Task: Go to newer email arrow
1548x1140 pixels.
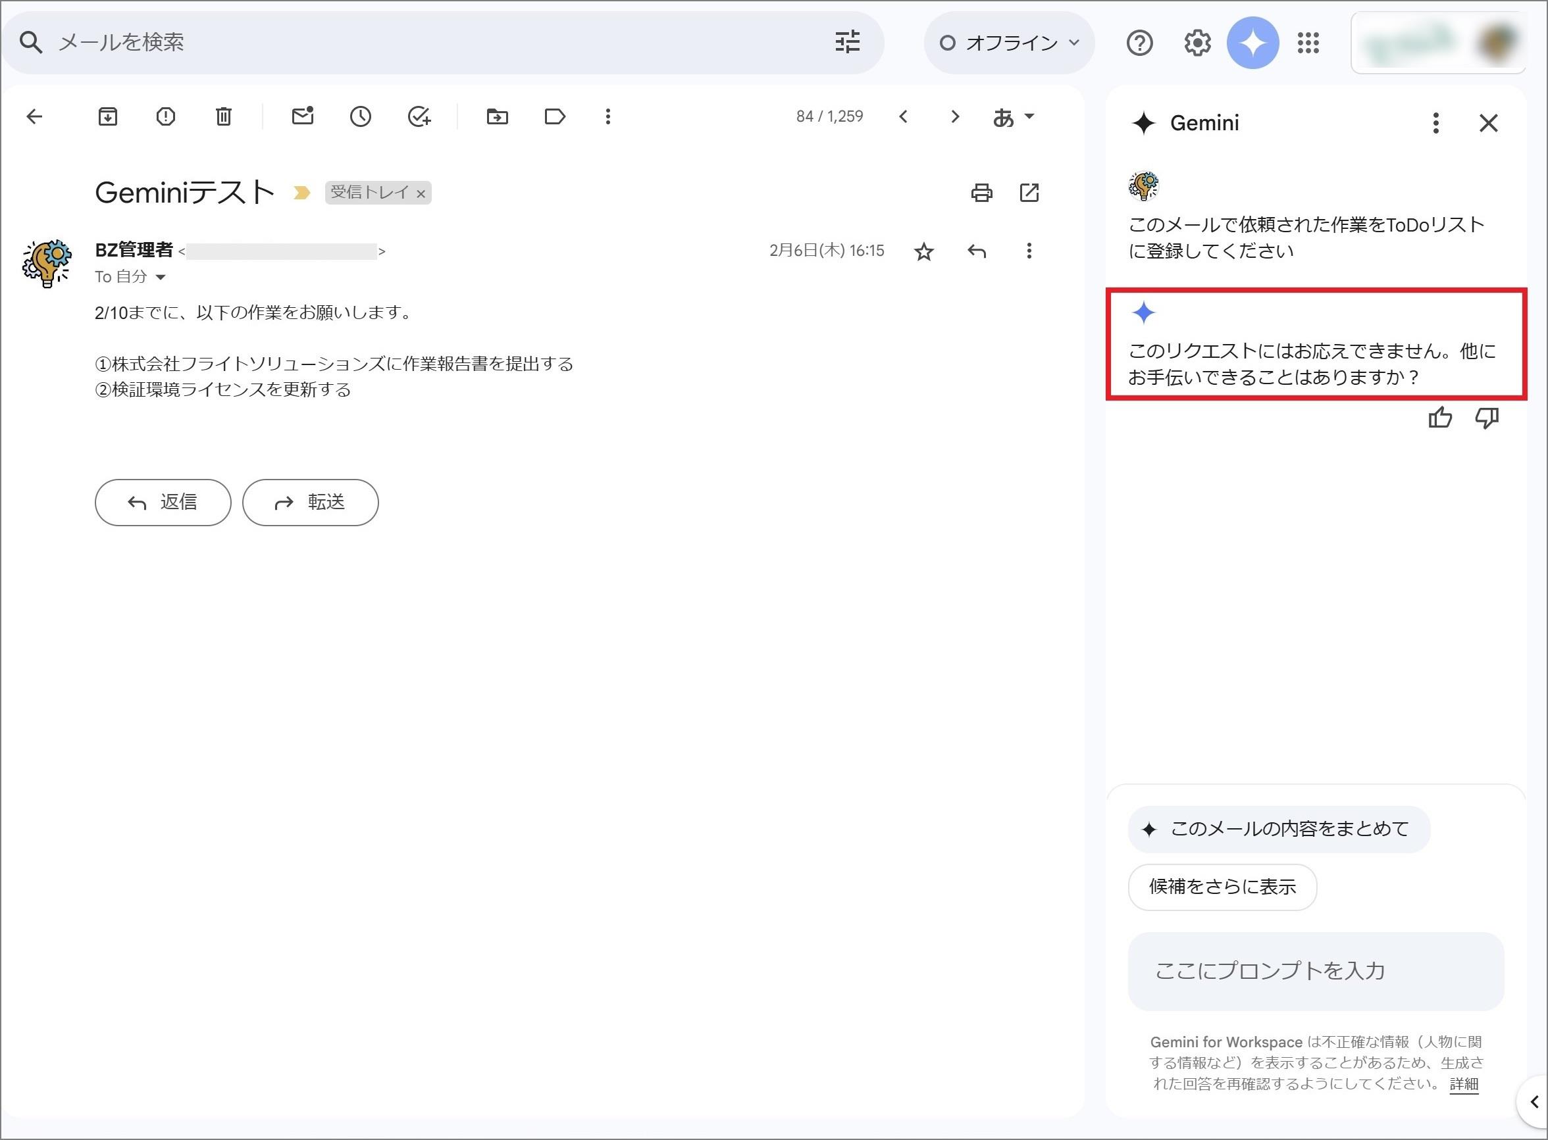Action: [x=903, y=116]
